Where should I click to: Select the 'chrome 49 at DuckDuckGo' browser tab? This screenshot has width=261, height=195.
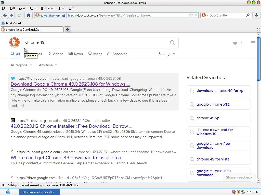tap(32, 29)
